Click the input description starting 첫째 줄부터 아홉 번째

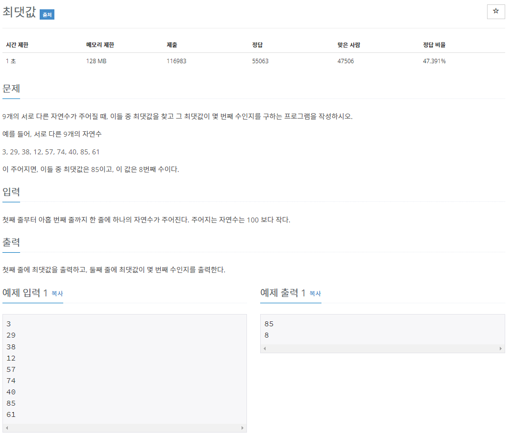[146, 219]
